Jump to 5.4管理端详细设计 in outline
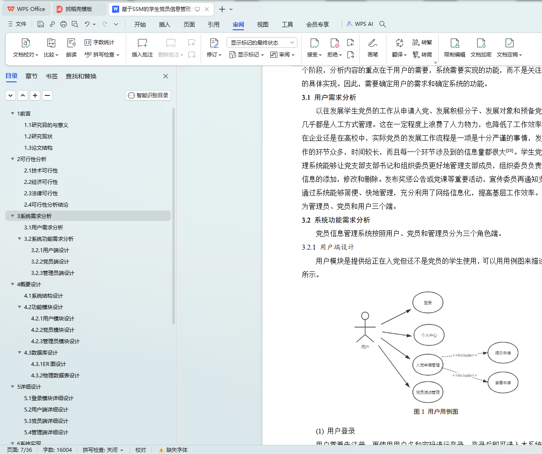Image resolution: width=542 pixels, height=454 pixels. click(46, 432)
